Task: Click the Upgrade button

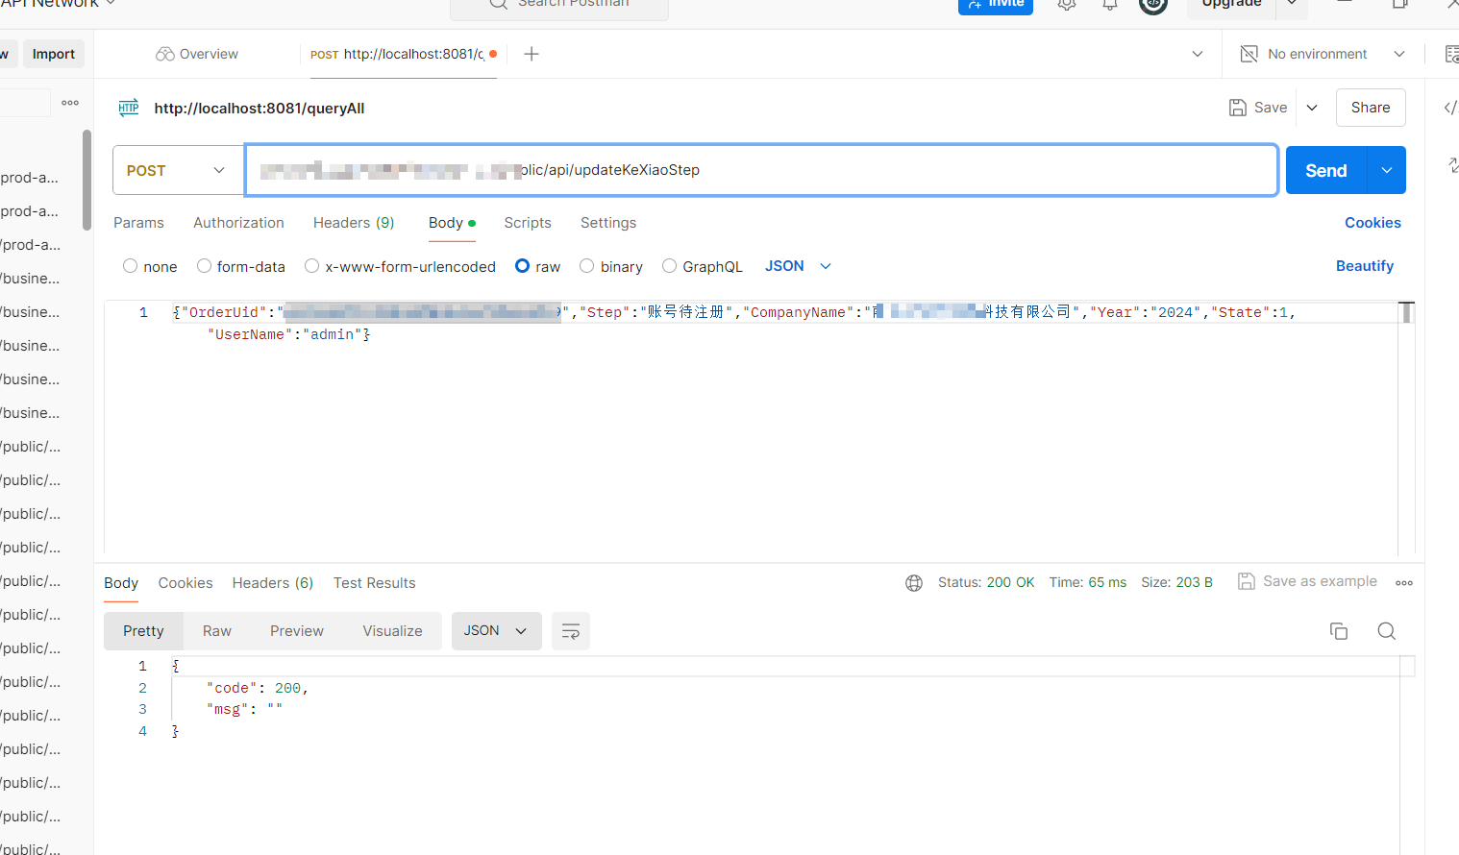Action: pos(1232,5)
